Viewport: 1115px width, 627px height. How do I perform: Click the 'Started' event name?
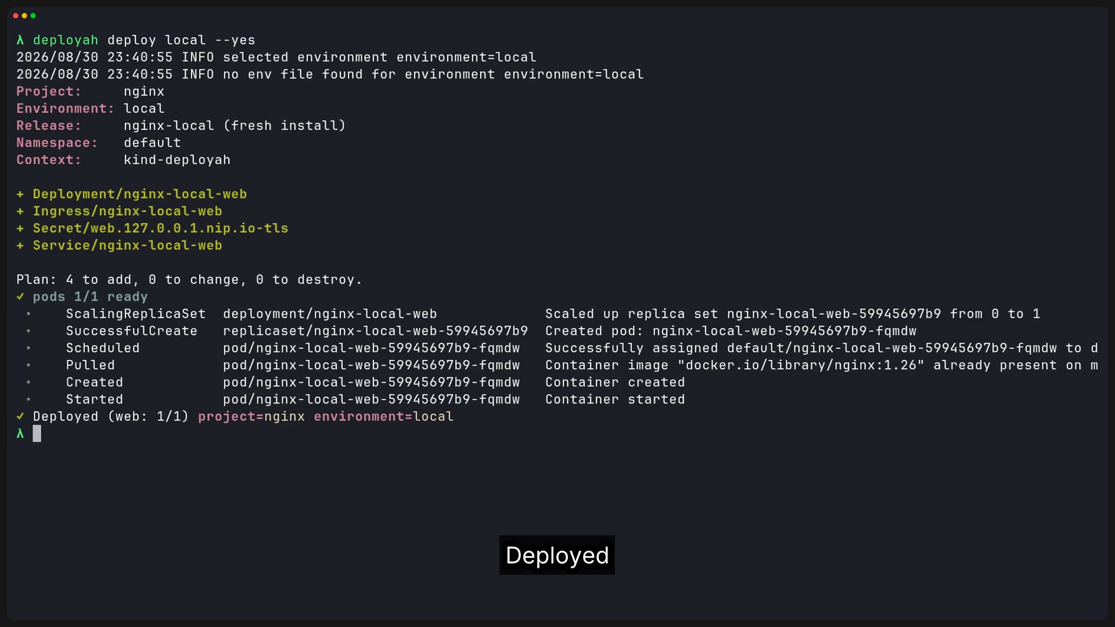[95, 400]
